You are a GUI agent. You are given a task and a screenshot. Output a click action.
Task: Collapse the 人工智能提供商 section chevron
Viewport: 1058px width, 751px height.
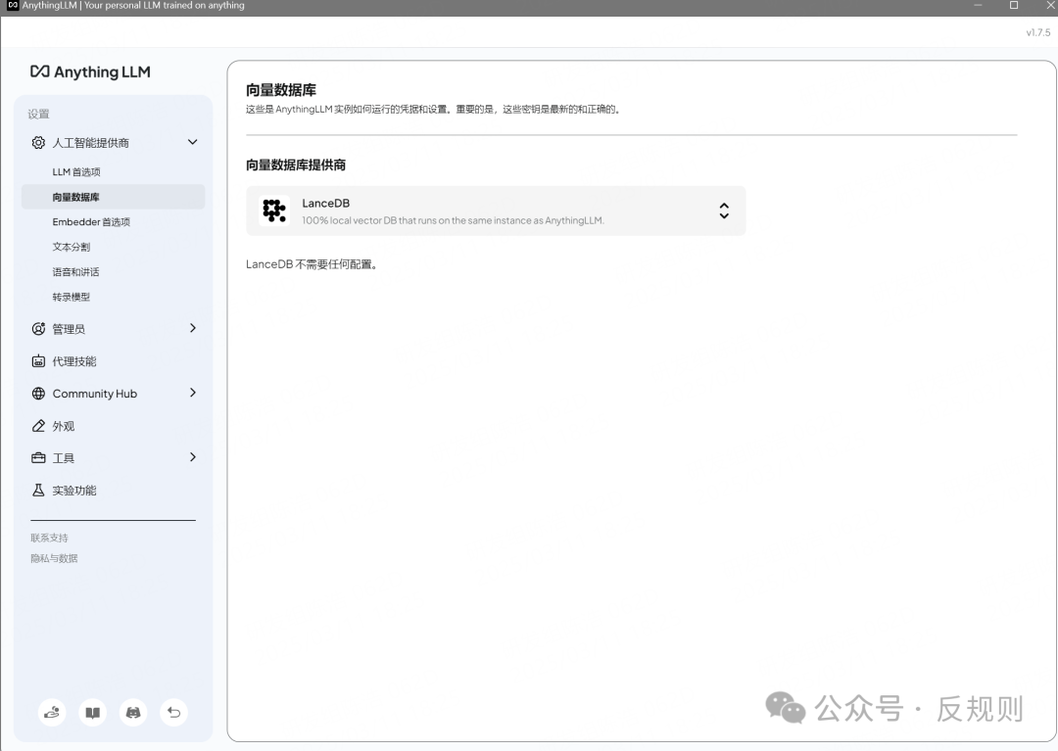pos(192,142)
